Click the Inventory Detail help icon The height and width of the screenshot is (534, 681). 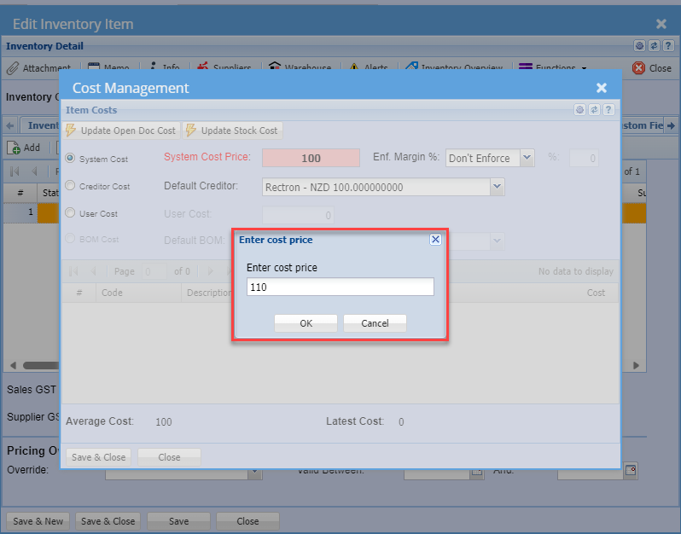[668, 46]
